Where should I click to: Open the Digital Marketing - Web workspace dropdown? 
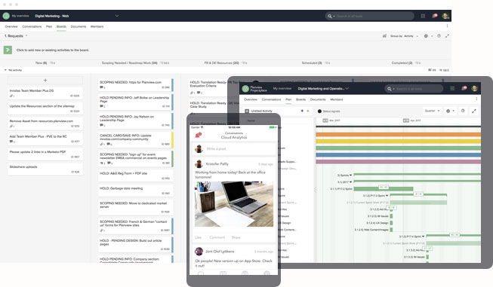[117, 16]
